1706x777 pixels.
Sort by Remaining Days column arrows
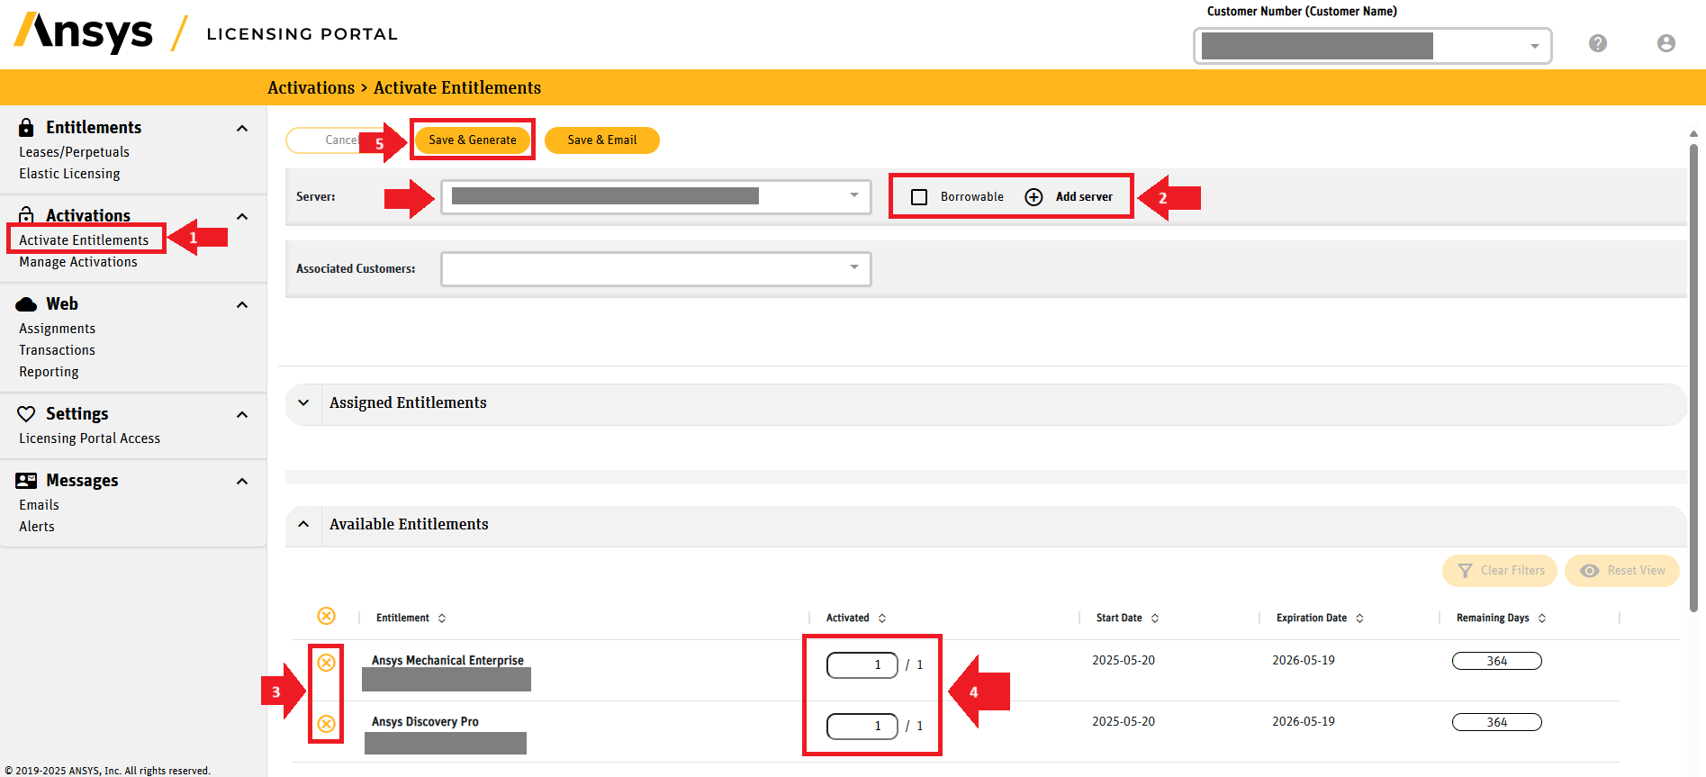click(1542, 619)
